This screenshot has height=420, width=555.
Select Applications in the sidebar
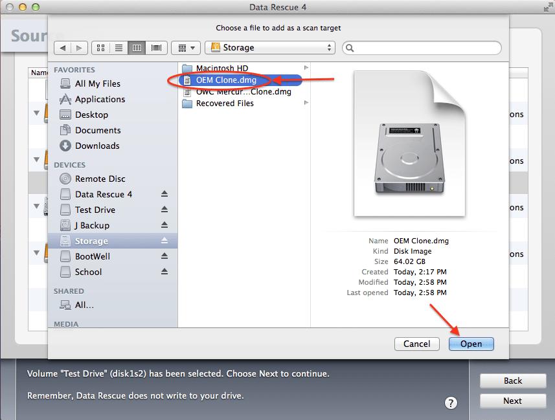pos(97,99)
